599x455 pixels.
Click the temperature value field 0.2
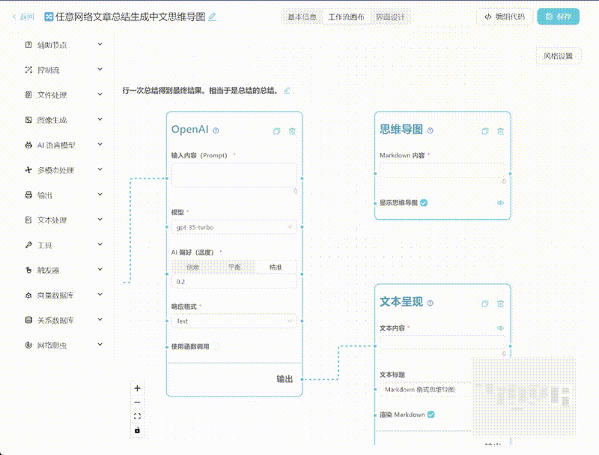point(234,282)
